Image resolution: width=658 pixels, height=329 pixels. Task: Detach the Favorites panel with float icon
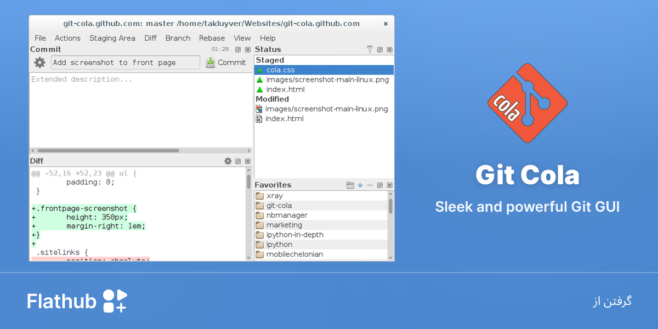379,185
